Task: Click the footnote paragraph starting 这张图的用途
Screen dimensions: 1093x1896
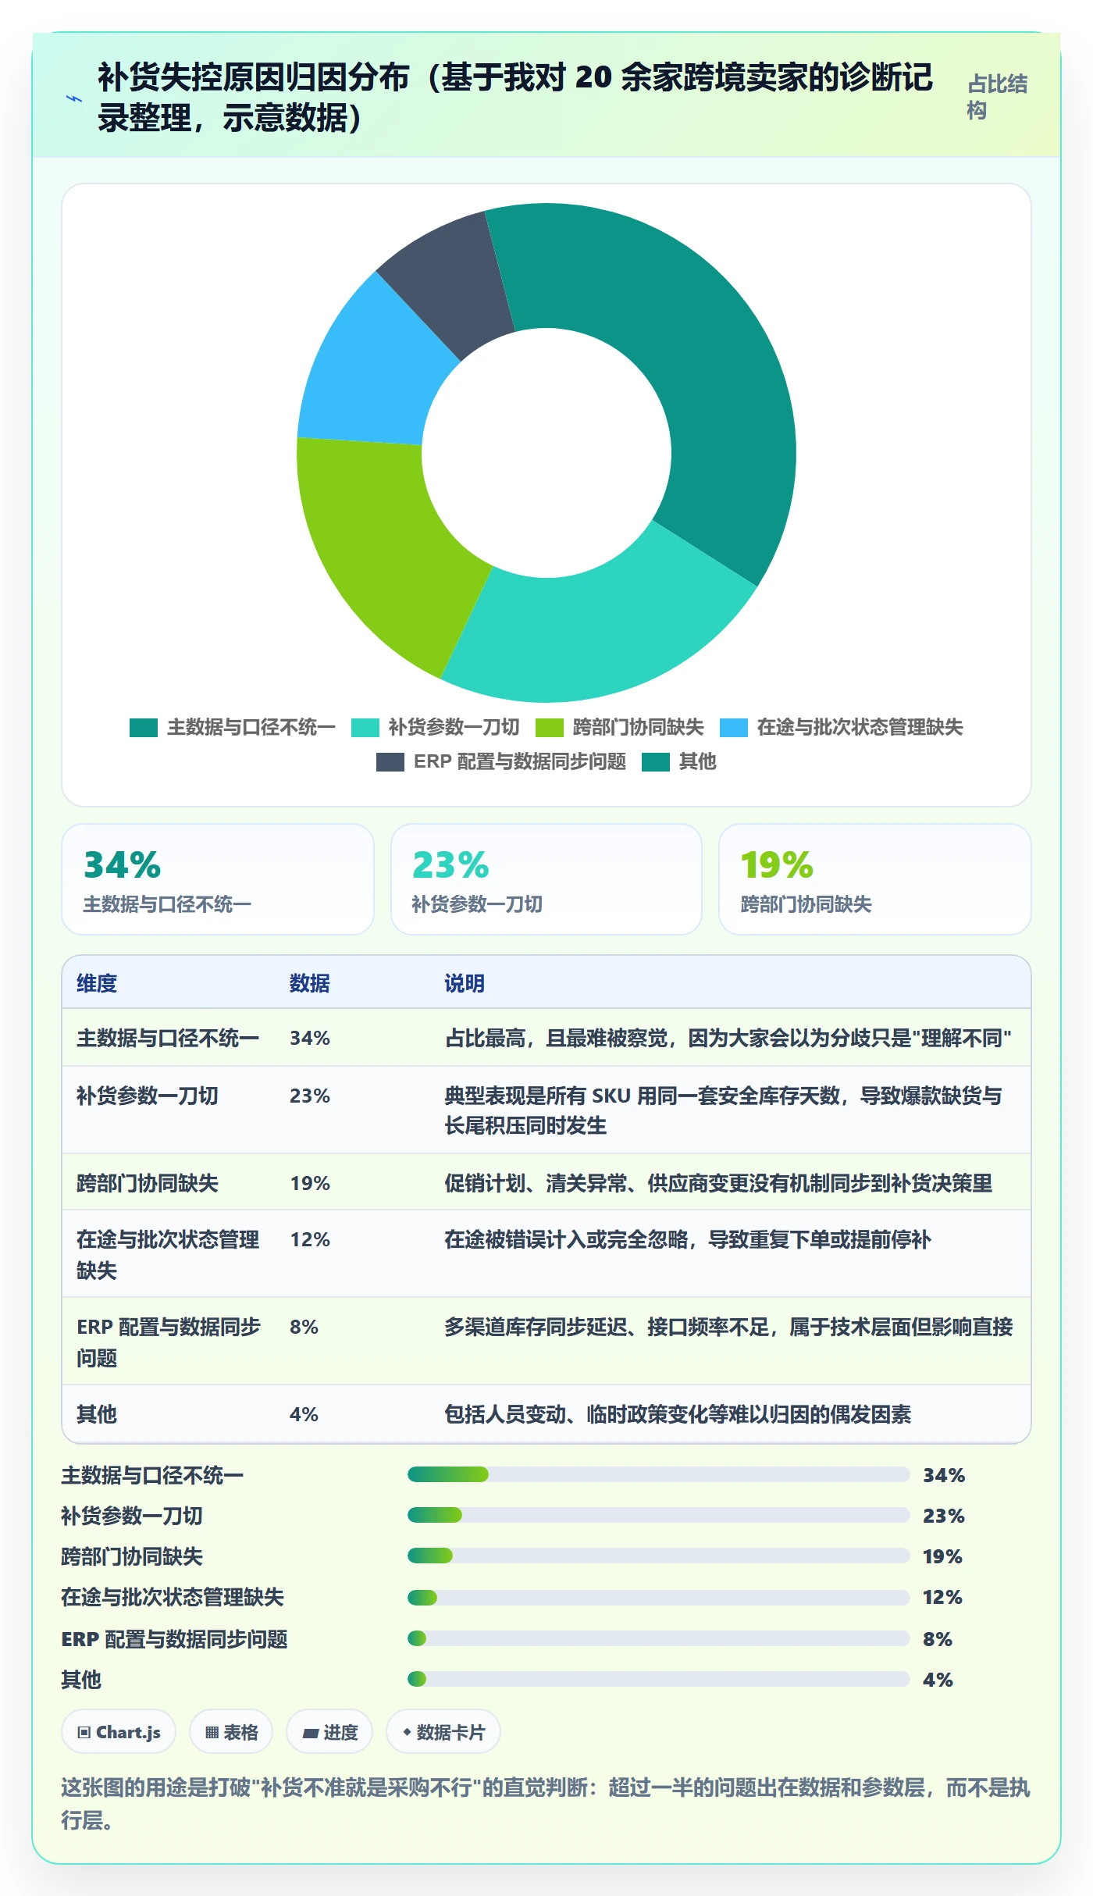Action: pos(546,1803)
